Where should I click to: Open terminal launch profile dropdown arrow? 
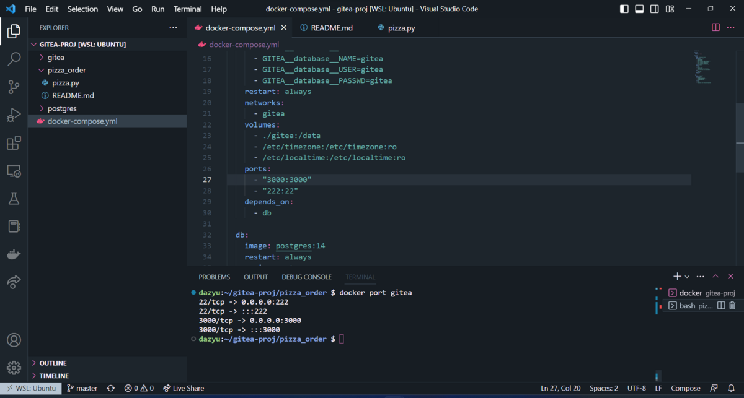(x=687, y=277)
